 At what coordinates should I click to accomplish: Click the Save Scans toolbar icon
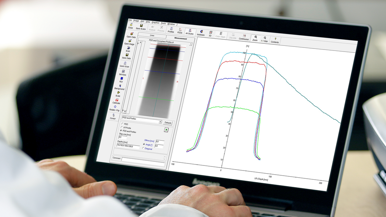[x=141, y=26]
